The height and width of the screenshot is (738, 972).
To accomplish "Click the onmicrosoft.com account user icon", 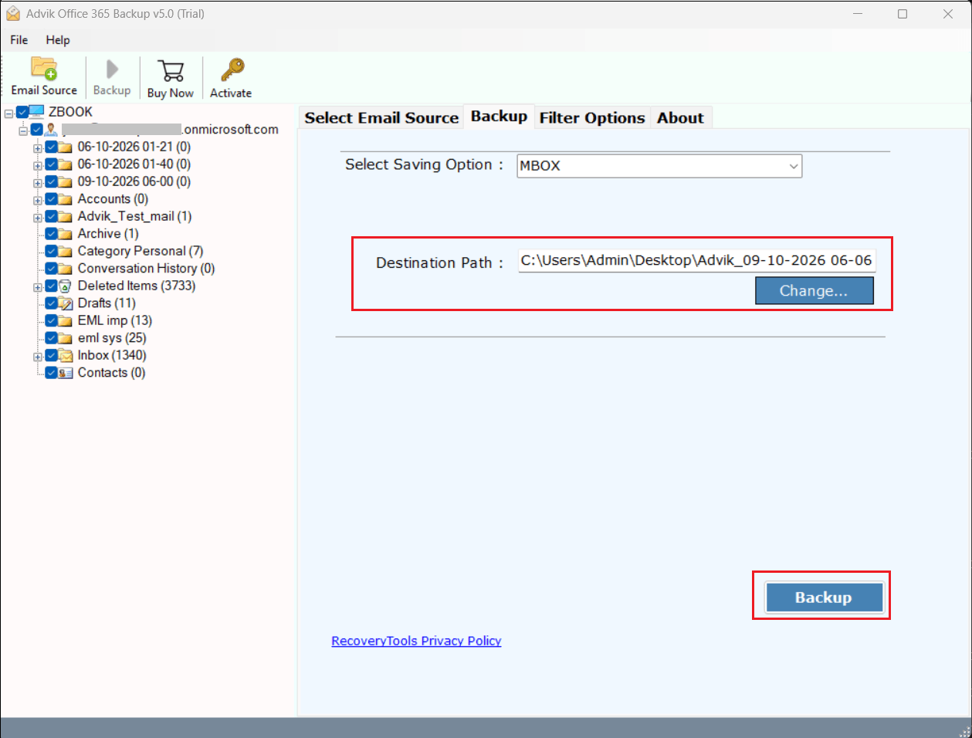I will [51, 130].
